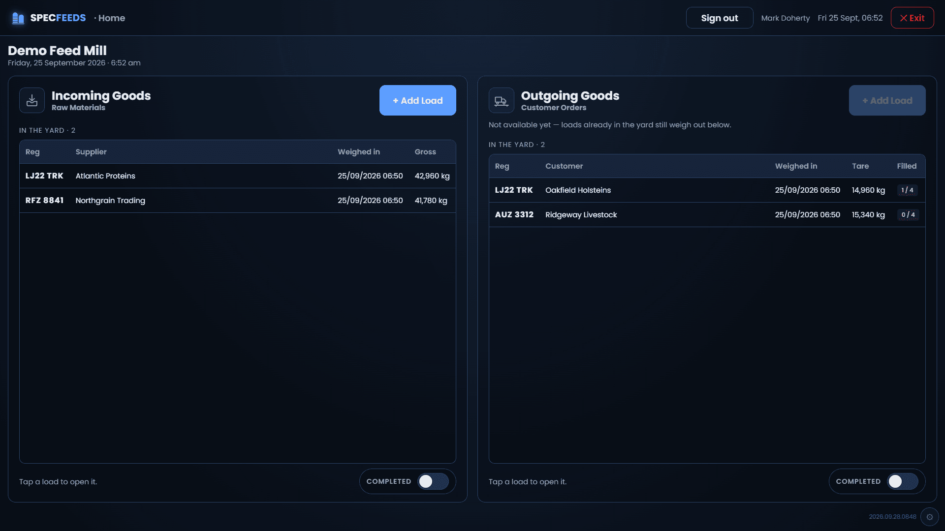Image resolution: width=945 pixels, height=531 pixels.
Task: Open the Atlantic Proteins incoming load
Action: point(237,176)
